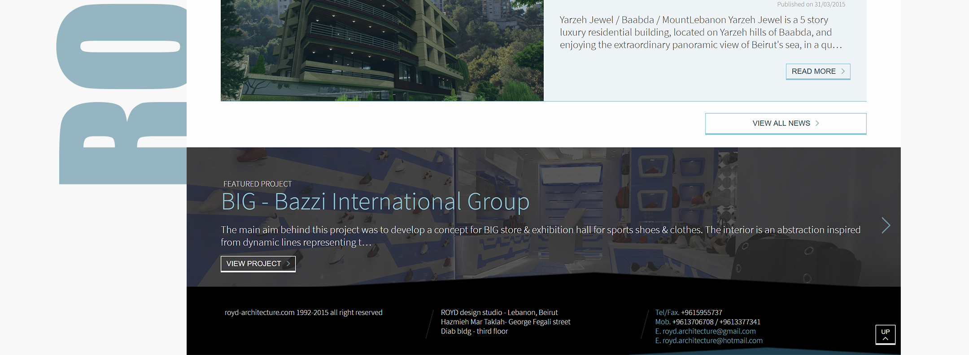This screenshot has height=355, width=969.
Task: Click the UP back-to-top button
Action: click(x=885, y=334)
